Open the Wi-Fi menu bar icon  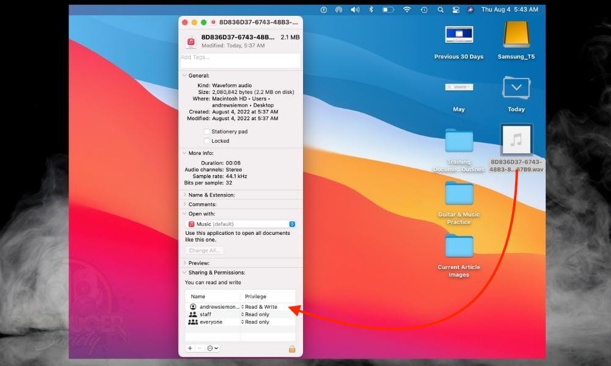point(407,10)
